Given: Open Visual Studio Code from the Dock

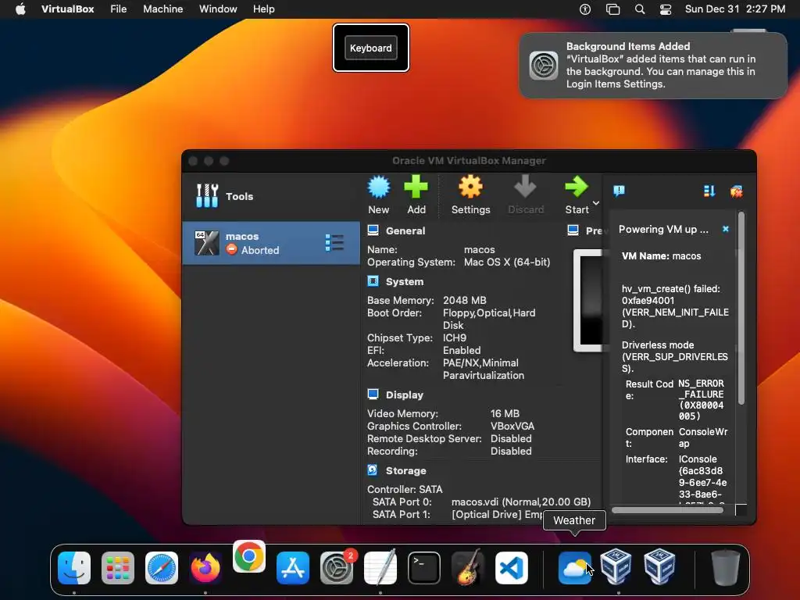Looking at the screenshot, I should click(512, 568).
